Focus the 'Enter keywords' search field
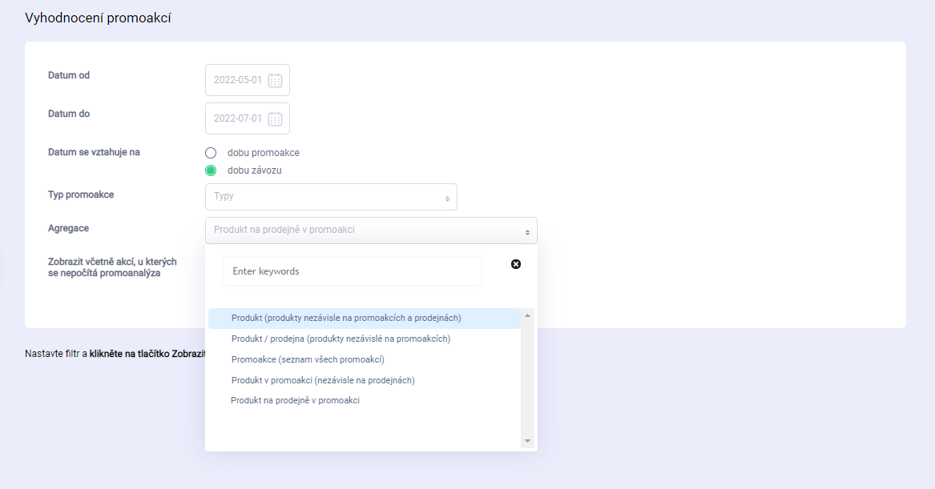This screenshot has height=489, width=935. coord(353,271)
